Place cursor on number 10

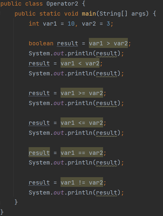(x=71, y=24)
